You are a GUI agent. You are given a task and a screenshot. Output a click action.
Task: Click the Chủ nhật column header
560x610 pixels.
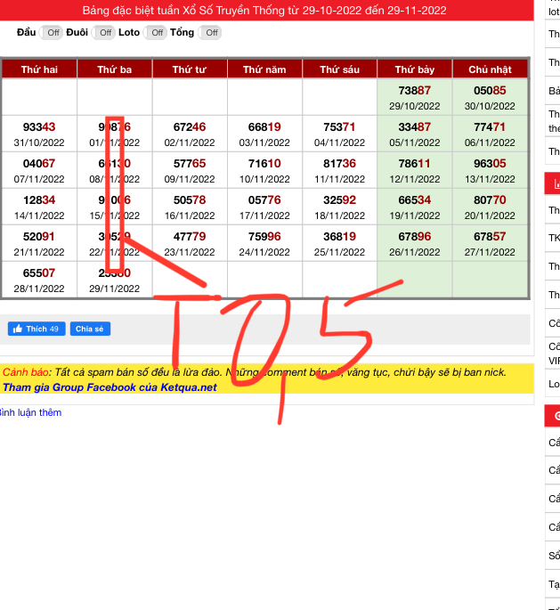[490, 69]
